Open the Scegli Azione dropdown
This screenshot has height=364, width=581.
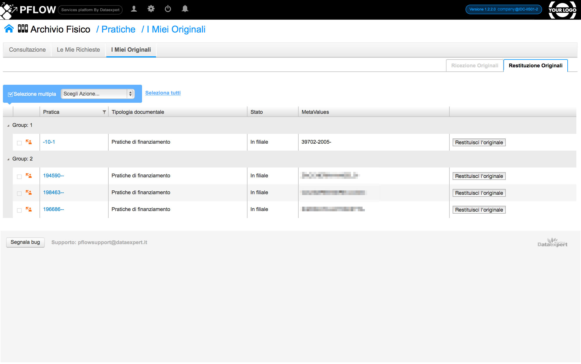coord(97,94)
